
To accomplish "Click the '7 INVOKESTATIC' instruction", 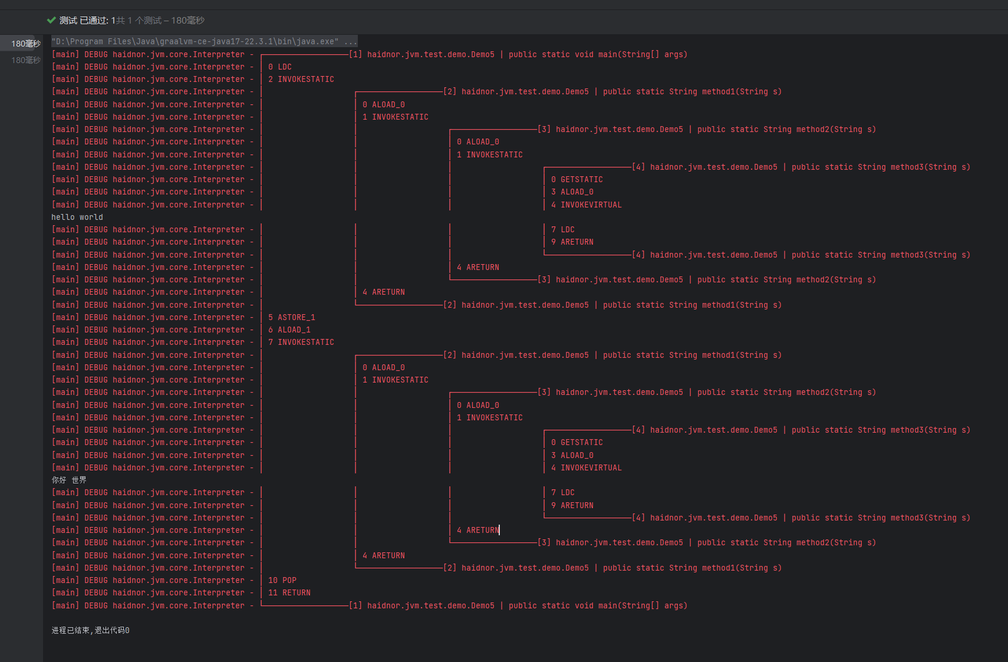I will point(301,342).
